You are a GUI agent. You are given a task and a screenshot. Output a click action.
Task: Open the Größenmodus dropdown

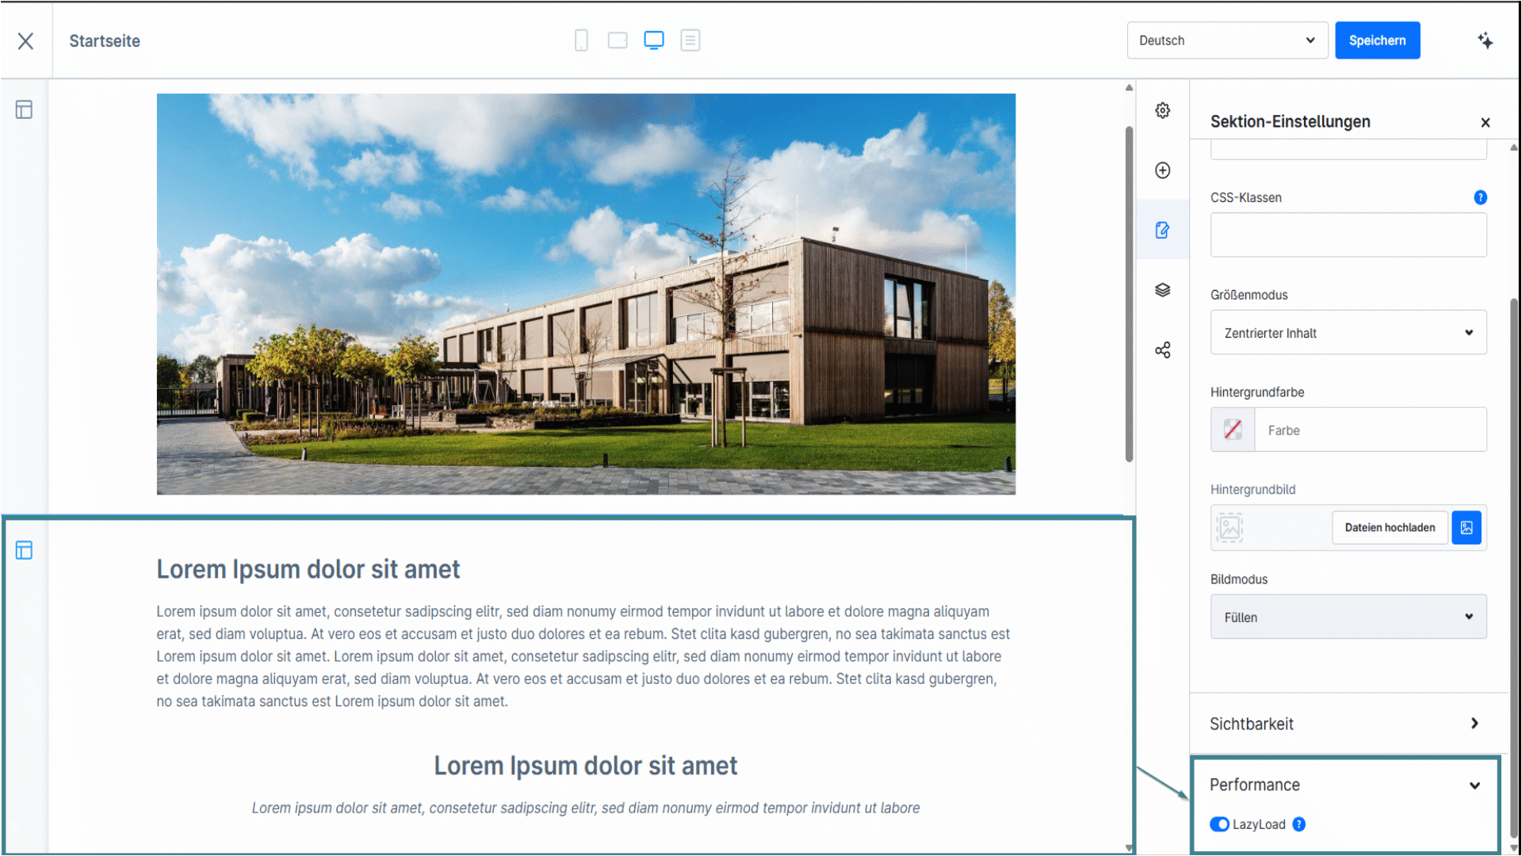pos(1348,333)
